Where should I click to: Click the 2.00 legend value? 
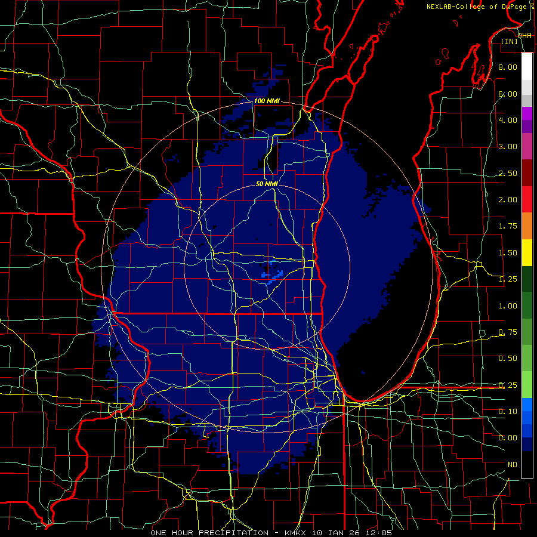[x=508, y=200]
